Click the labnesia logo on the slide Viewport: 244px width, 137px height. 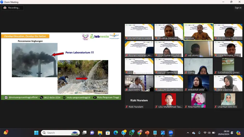pos(100,36)
